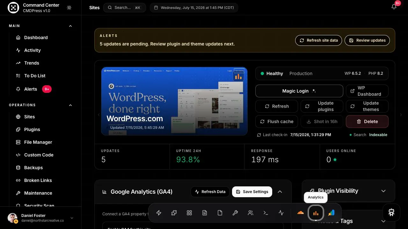The height and width of the screenshot is (229, 408).
Task: Click Magic Login button
Action: (x=299, y=91)
